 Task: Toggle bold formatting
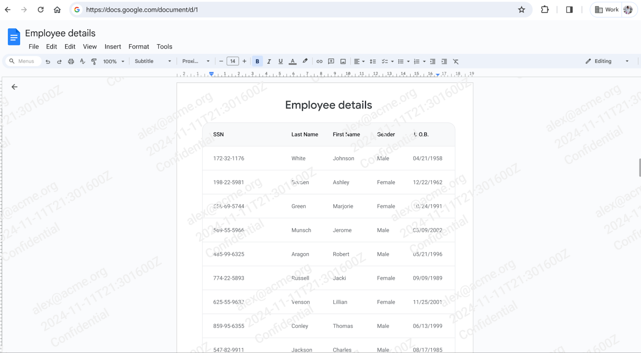point(257,61)
